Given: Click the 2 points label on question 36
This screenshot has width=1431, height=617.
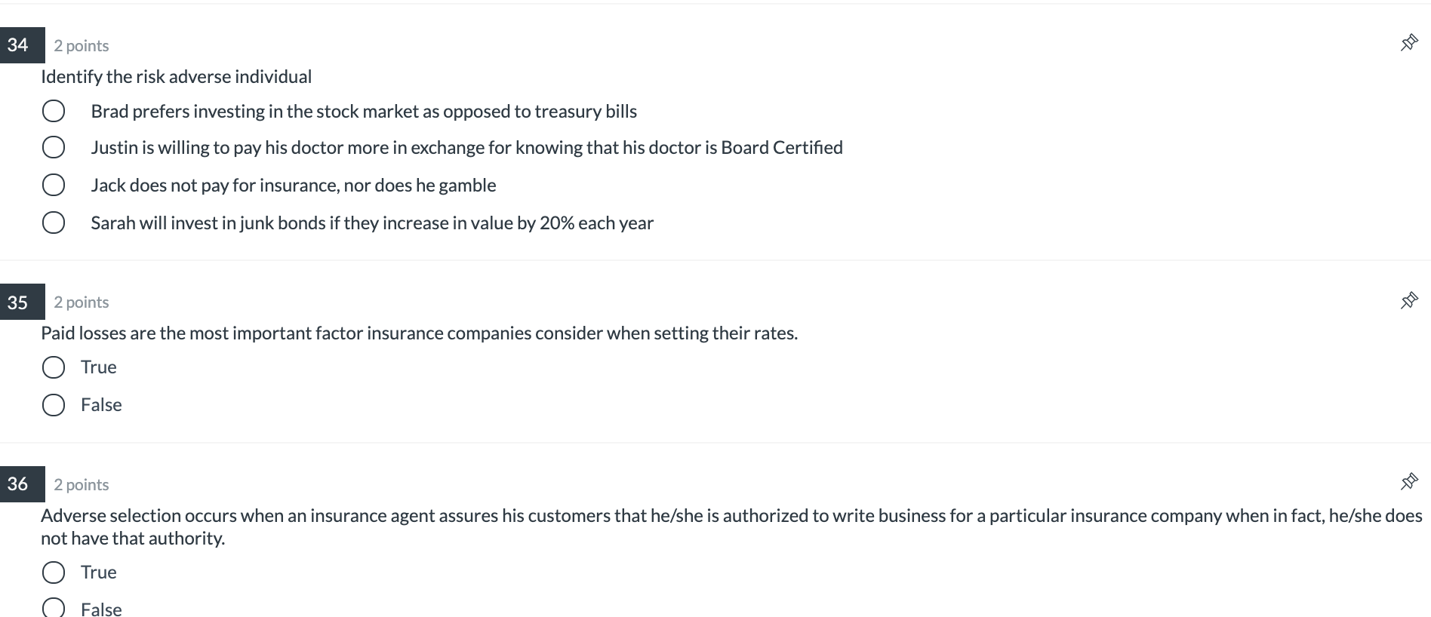Looking at the screenshot, I should [x=79, y=484].
